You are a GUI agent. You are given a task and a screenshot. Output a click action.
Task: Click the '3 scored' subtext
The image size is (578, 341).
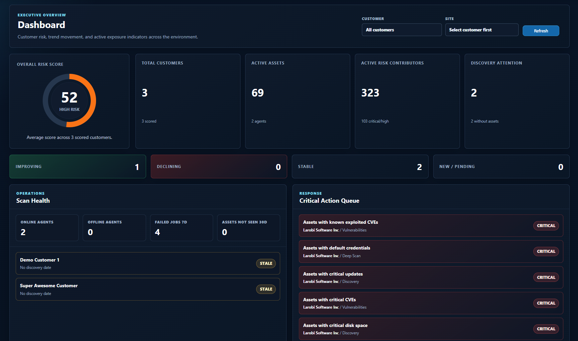(149, 121)
